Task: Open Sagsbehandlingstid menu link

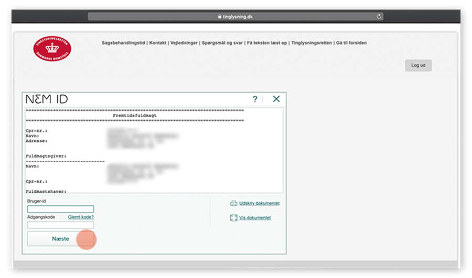Action: [123, 43]
